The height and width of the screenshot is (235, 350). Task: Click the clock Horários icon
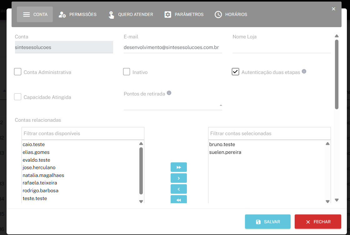click(x=218, y=14)
